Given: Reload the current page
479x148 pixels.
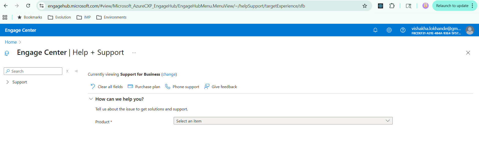Looking at the screenshot, I should (28, 6).
